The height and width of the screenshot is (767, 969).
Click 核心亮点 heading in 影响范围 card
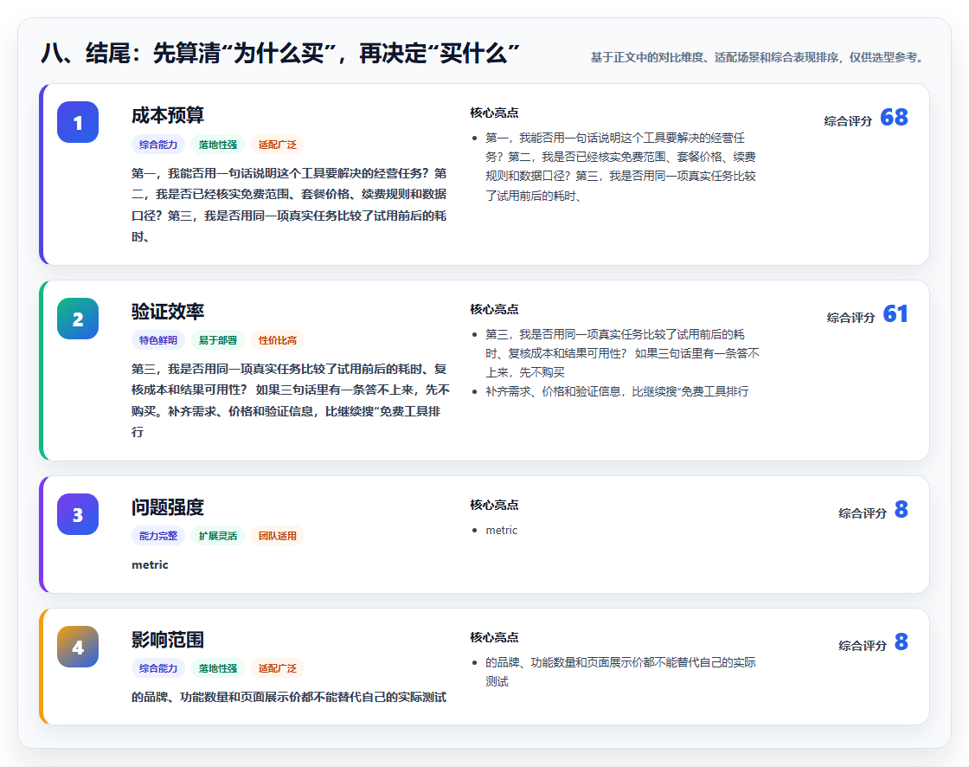point(494,637)
